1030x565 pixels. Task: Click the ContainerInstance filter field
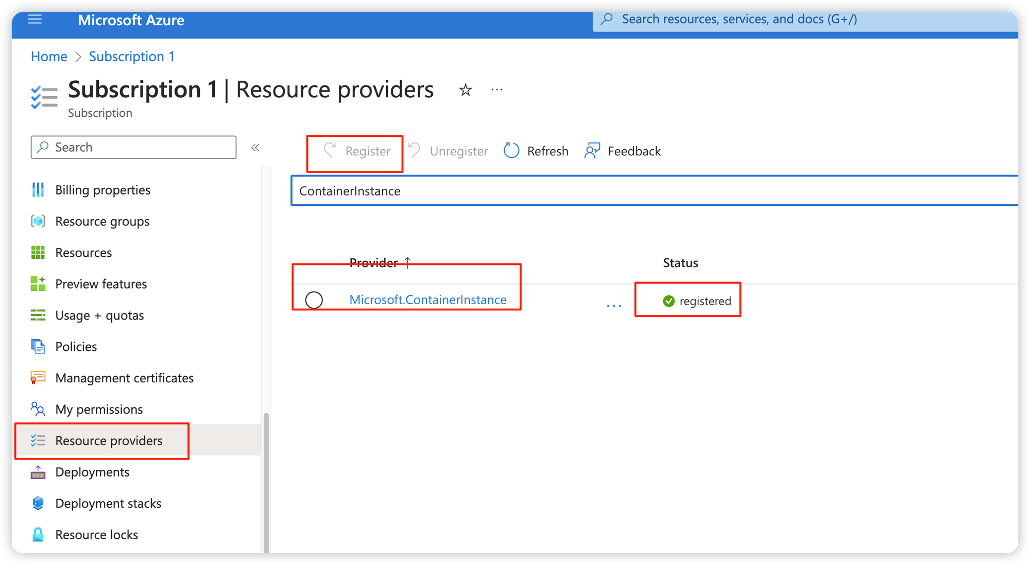pyautogui.click(x=654, y=191)
